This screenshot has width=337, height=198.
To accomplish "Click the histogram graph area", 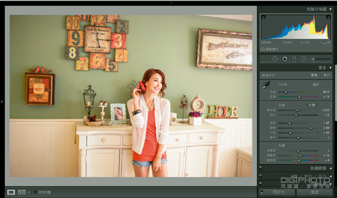I will tap(296, 27).
